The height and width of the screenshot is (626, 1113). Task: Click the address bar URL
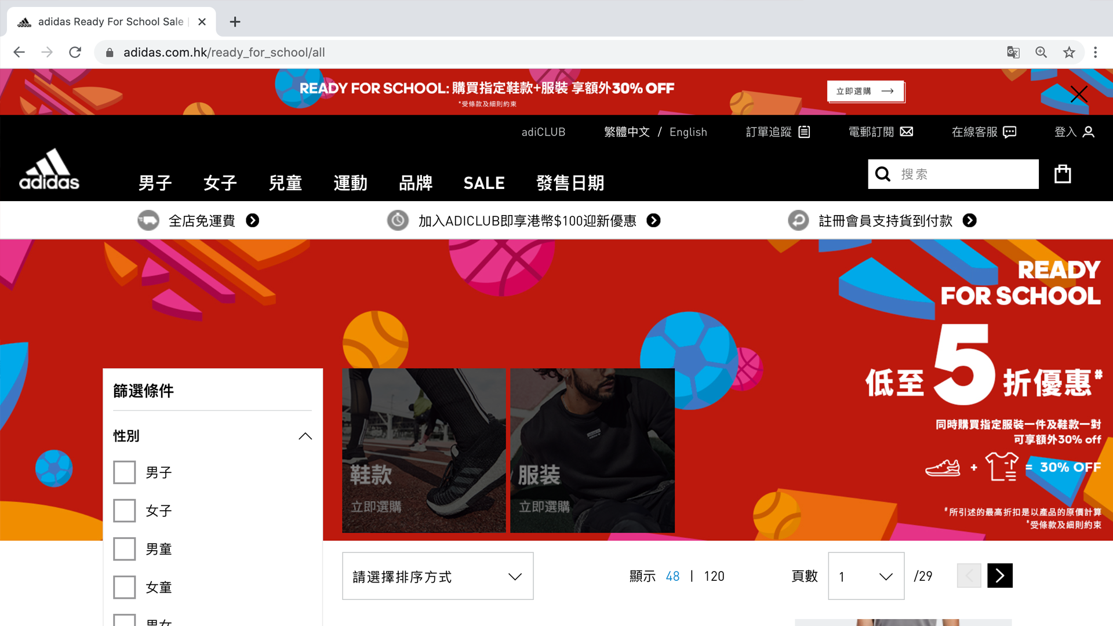(x=224, y=53)
